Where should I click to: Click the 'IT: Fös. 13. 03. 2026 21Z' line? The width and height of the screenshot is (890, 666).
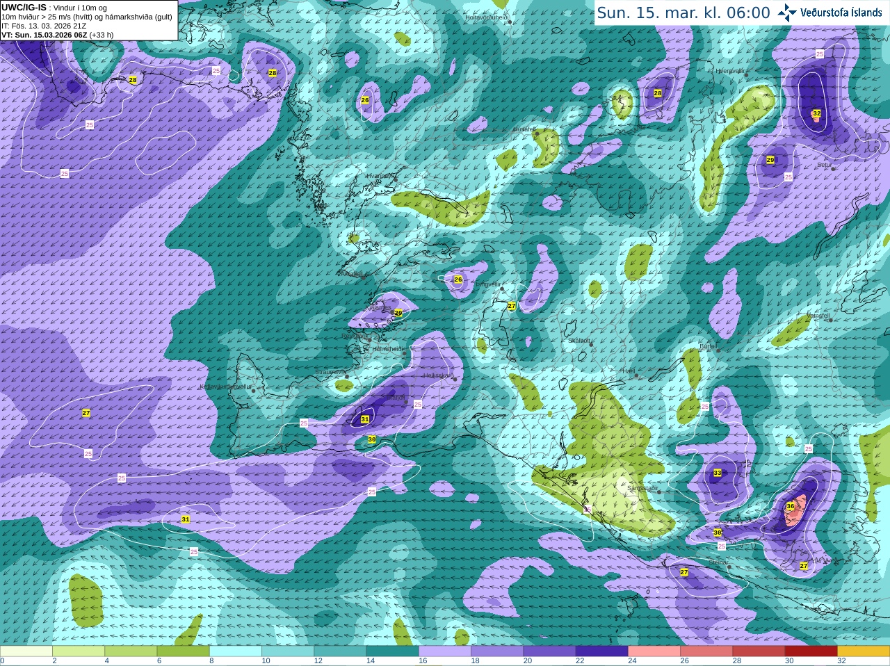click(x=44, y=26)
